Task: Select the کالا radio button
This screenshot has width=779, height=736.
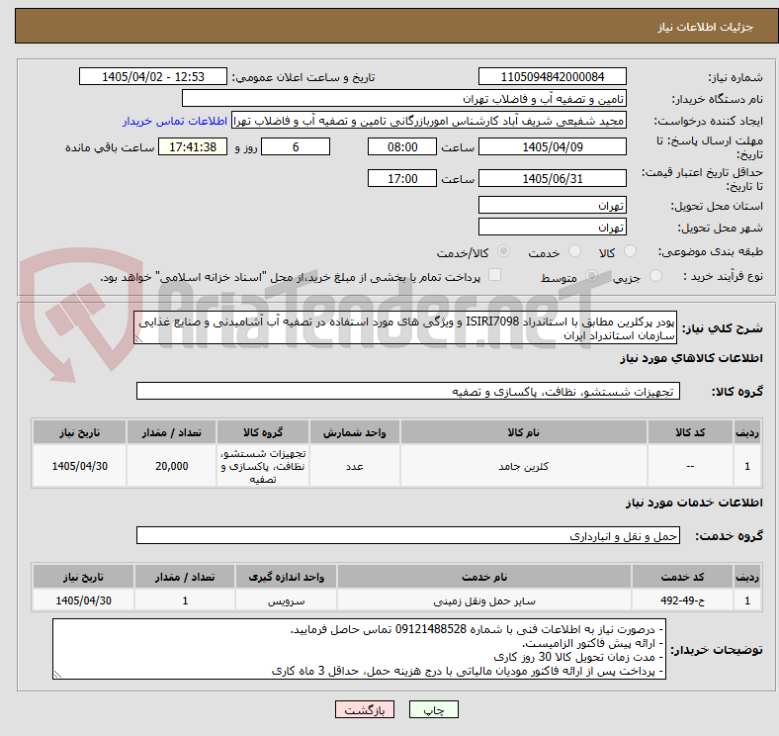Action: (x=630, y=251)
